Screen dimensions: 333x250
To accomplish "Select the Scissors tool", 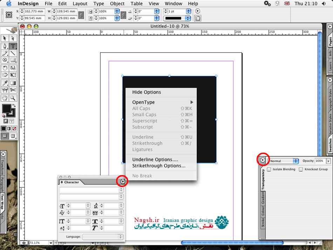I will pos(13,90).
